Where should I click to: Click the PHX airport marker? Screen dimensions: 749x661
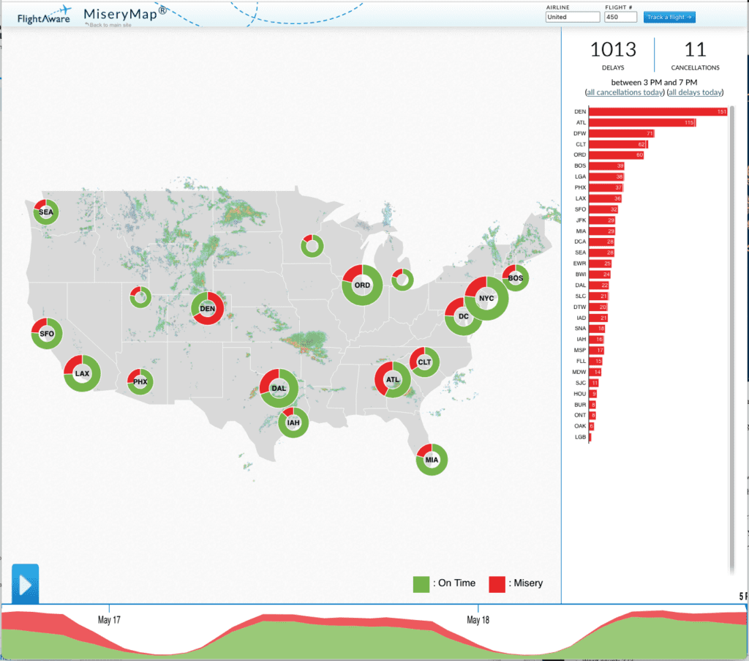pos(140,381)
